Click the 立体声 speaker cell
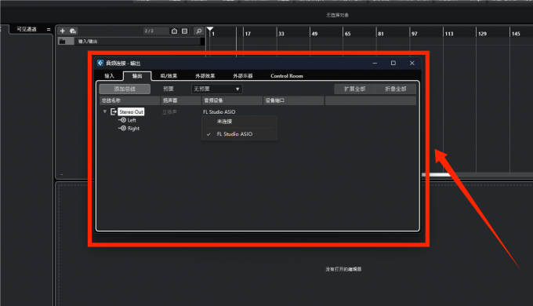533x306 pixels. (x=169, y=112)
